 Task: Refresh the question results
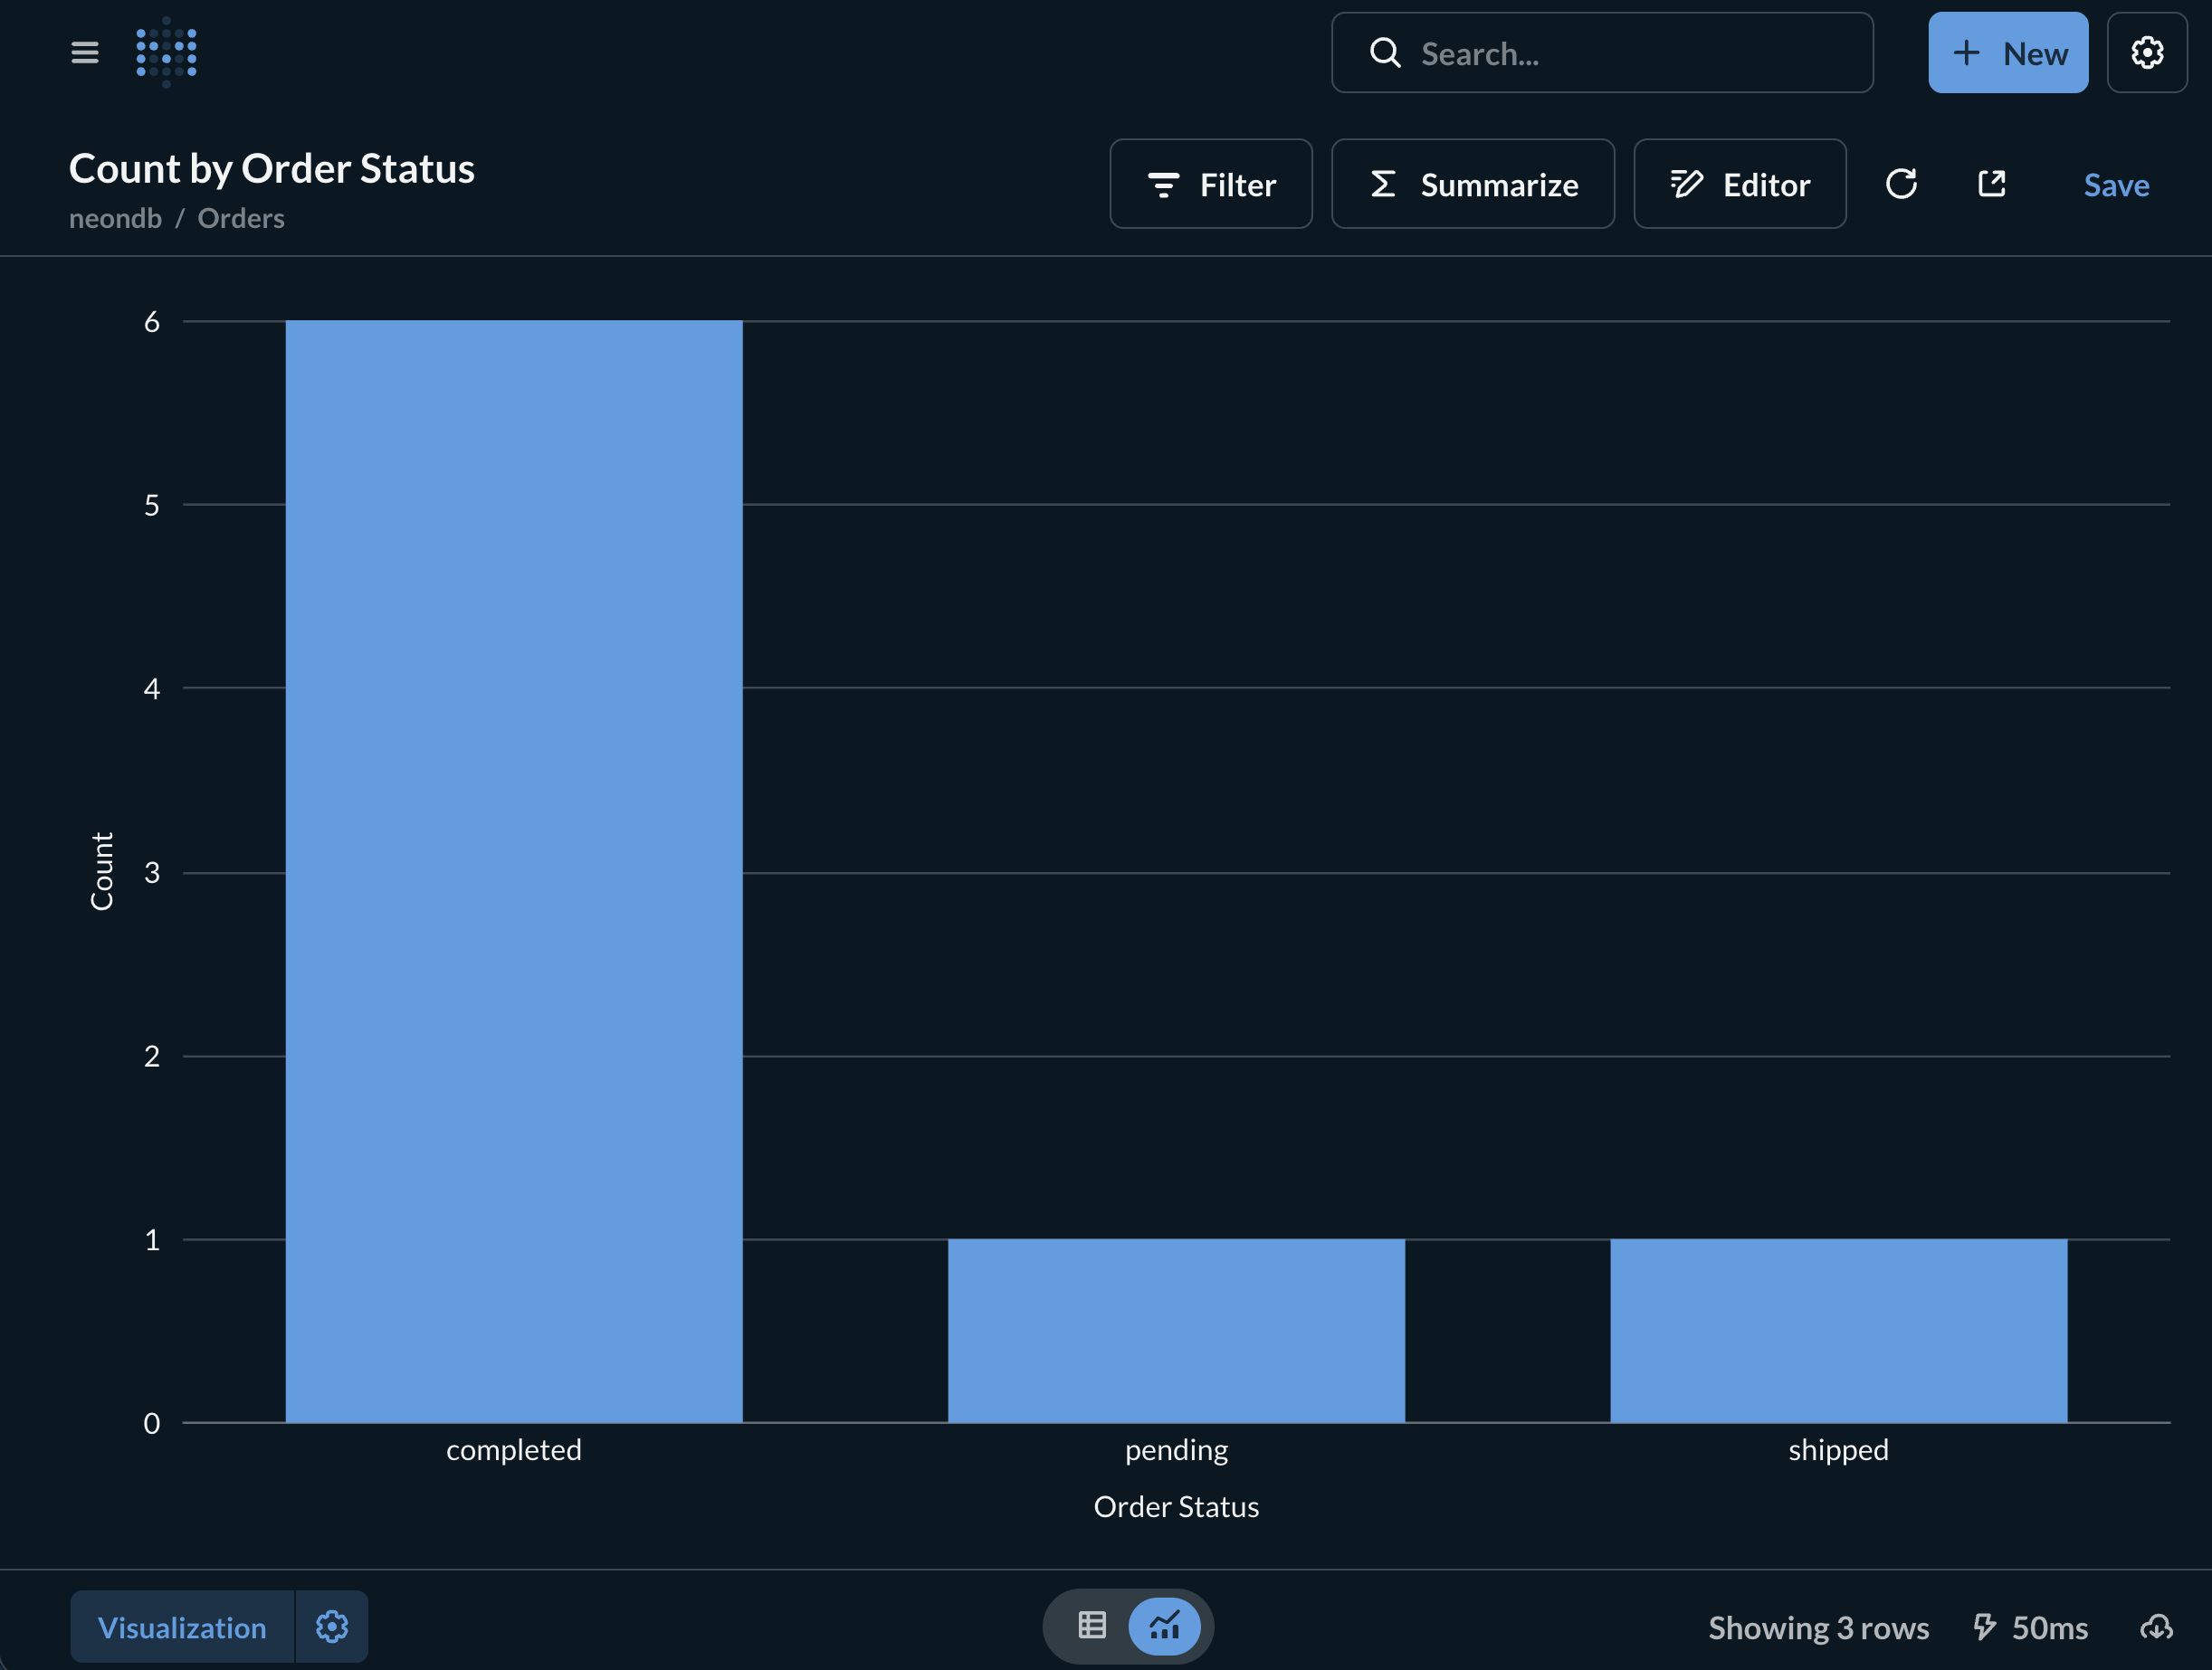coord(1903,184)
